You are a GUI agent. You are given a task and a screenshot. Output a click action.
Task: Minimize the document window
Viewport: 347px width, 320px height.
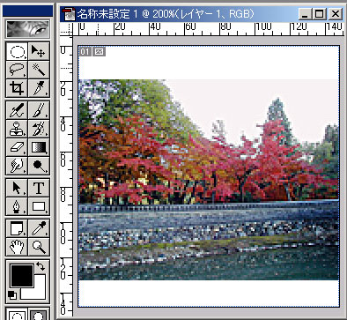click(x=305, y=14)
